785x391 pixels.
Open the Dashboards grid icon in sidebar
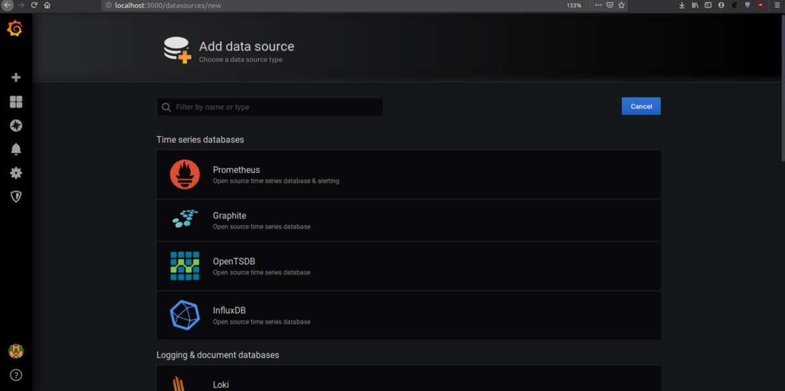click(16, 101)
